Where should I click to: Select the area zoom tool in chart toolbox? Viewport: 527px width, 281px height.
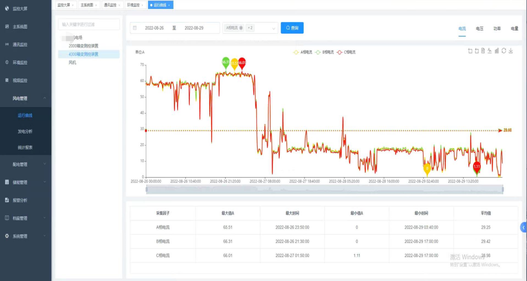coord(470,51)
